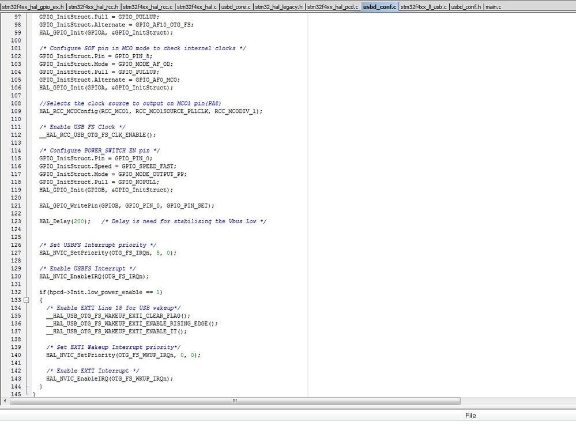This screenshot has height=440, width=576.
Task: Click GPIO_InitStruct.Pull = GPIO_NOPULL line
Action: (x=99, y=182)
